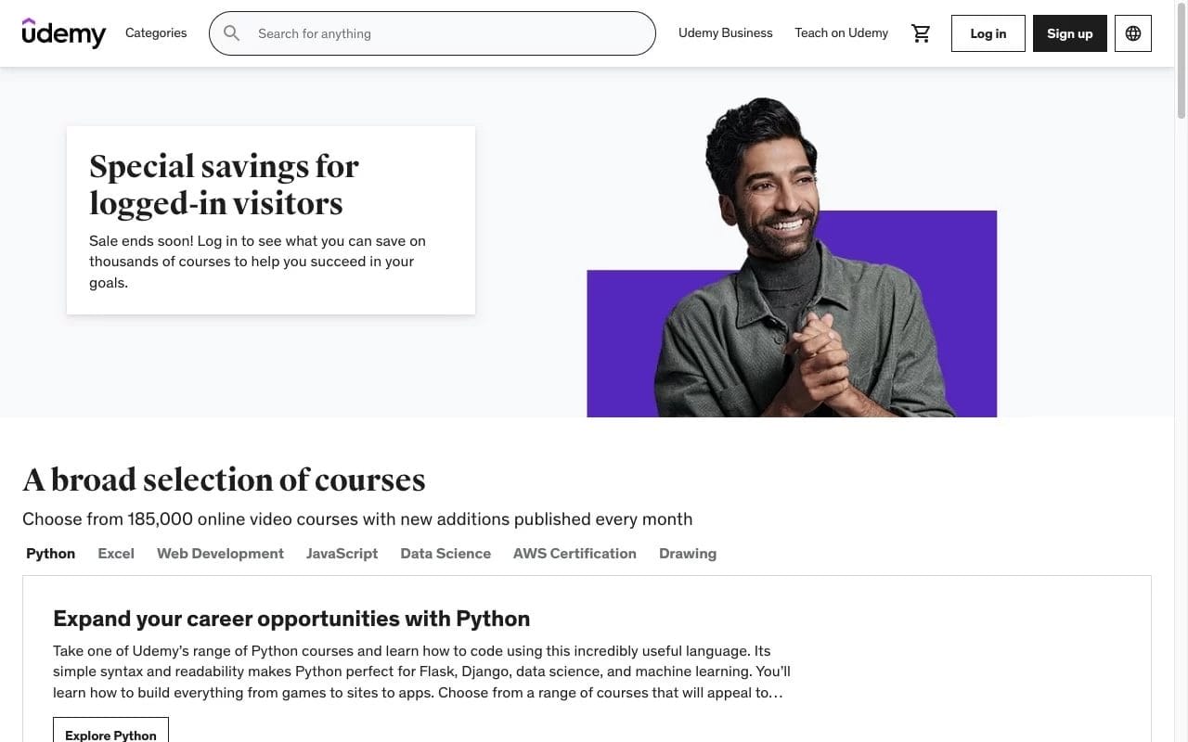Show the Data Science tab

[445, 554]
